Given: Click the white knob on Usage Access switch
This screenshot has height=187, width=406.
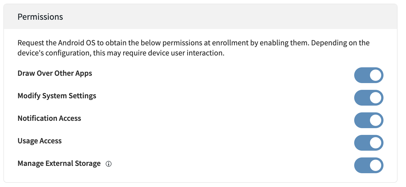Looking at the screenshot, I should click(375, 143).
